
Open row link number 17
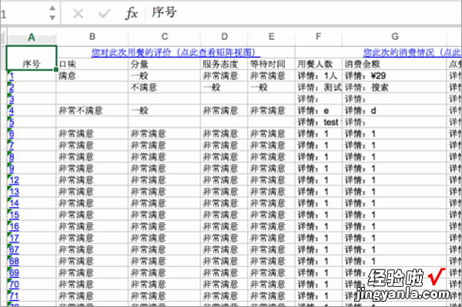tap(14, 238)
